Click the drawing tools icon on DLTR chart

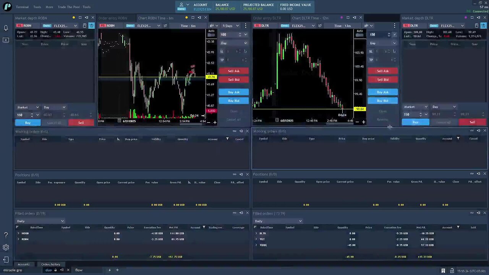tap(320, 26)
